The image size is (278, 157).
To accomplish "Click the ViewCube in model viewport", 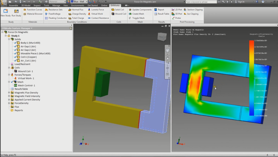I will pos(162,37).
